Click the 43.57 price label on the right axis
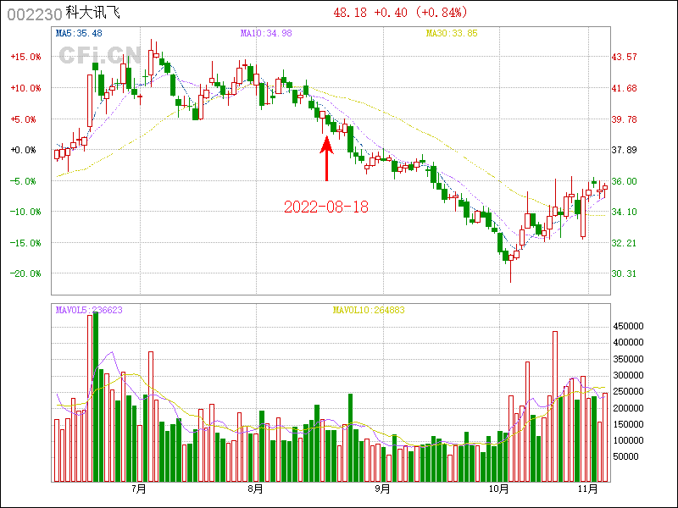The image size is (678, 508). 625,57
